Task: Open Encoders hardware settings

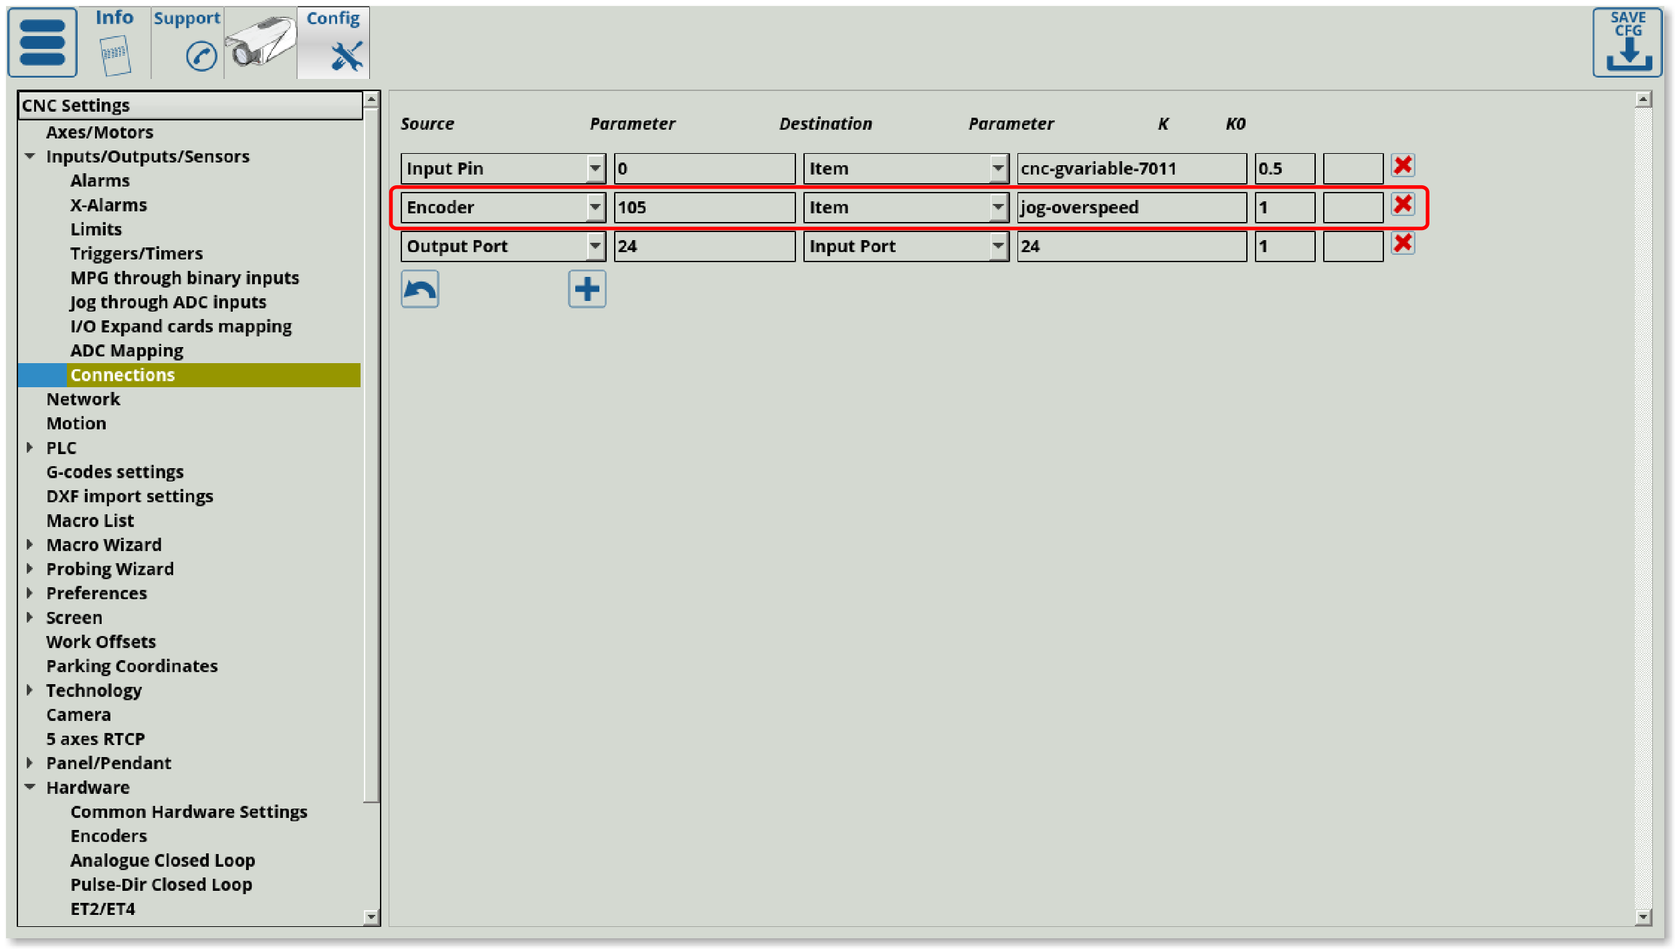Action: 108,836
